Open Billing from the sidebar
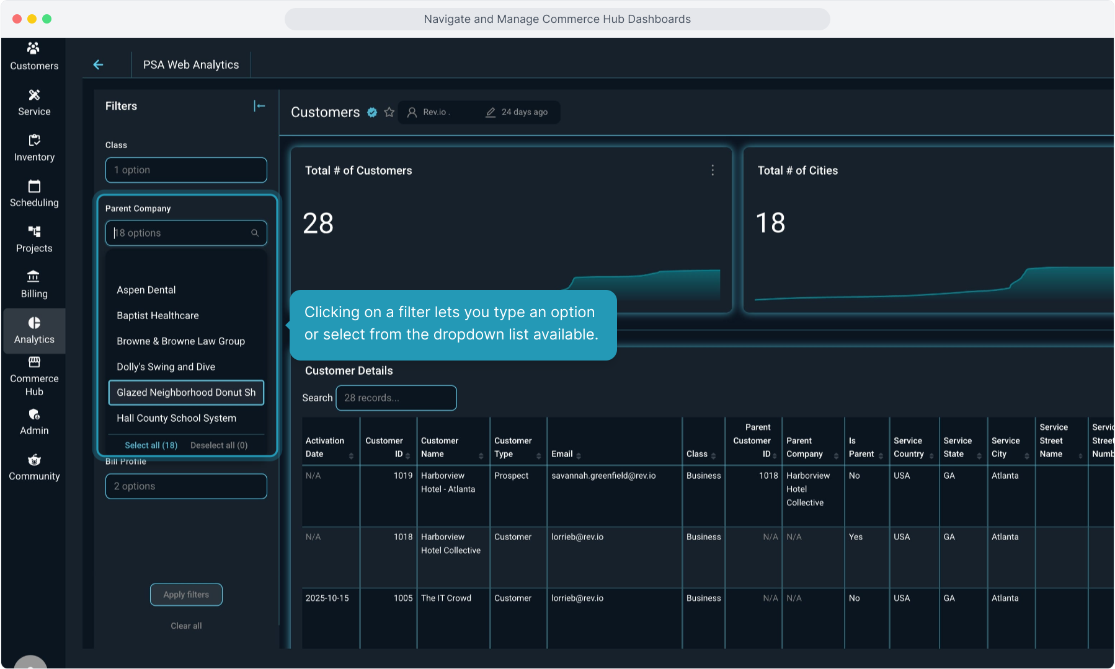The image size is (1115, 669). (x=34, y=284)
